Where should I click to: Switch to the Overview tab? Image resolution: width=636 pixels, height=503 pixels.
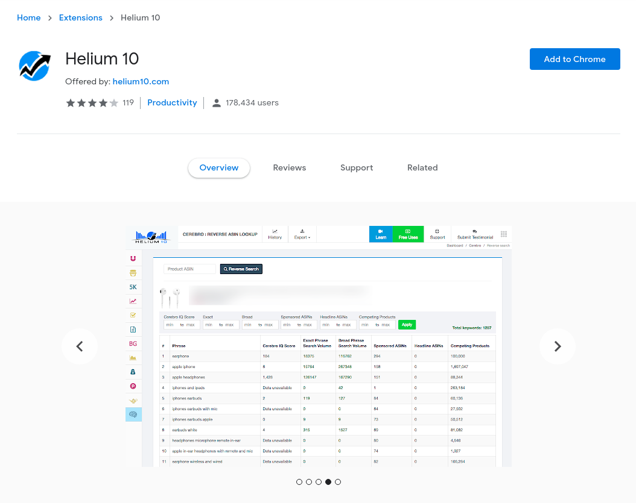click(219, 167)
